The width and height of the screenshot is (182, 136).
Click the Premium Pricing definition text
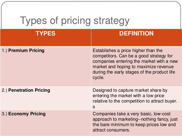pos(136,64)
